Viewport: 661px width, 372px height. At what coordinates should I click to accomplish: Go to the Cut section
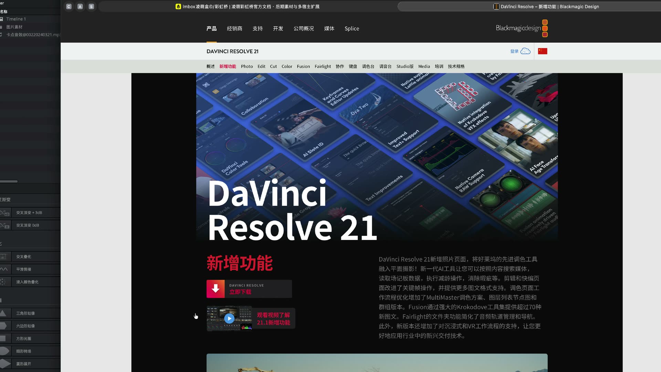pyautogui.click(x=273, y=66)
